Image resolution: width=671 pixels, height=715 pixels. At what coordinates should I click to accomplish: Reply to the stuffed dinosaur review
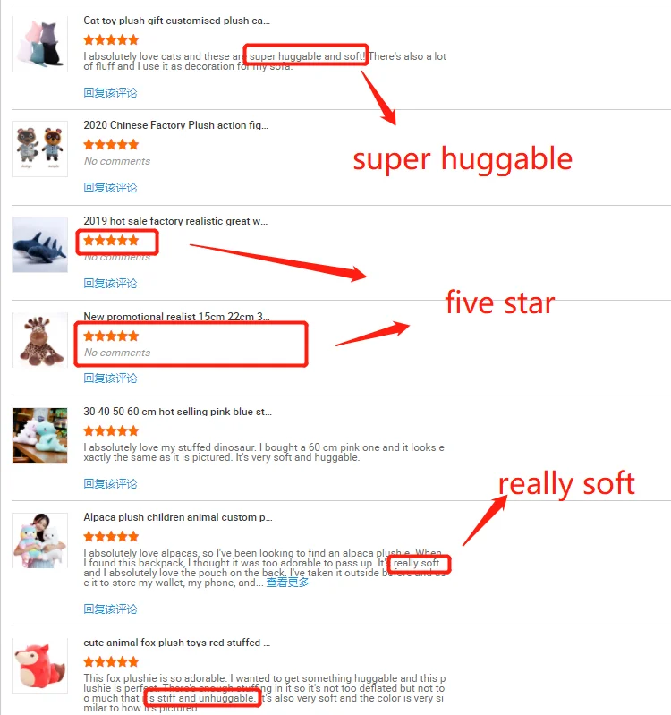click(x=110, y=484)
